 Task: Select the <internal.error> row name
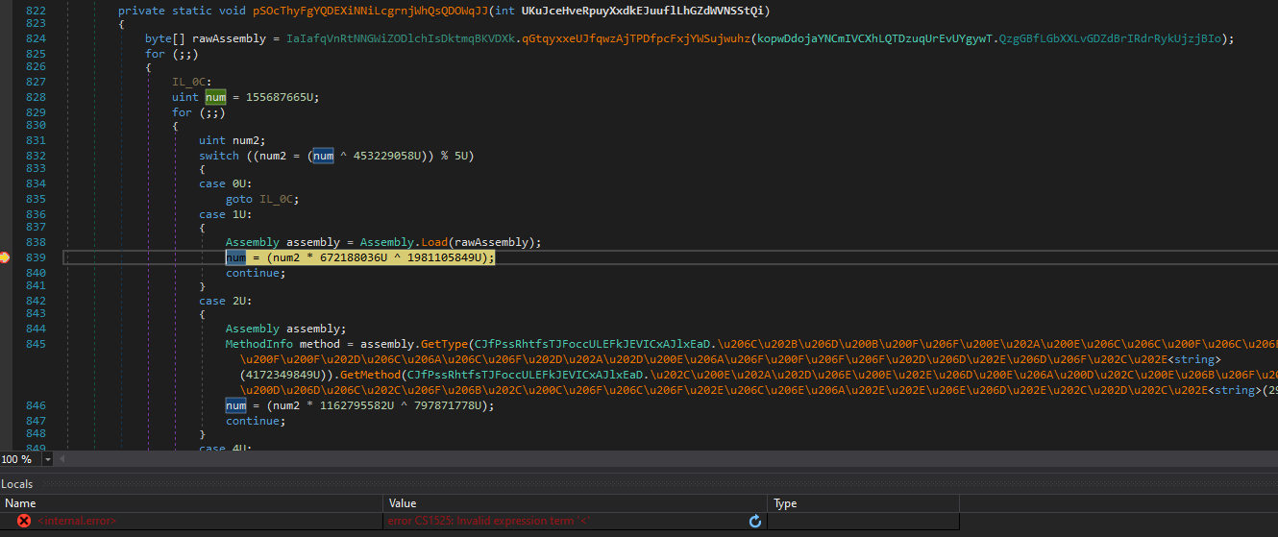click(x=77, y=521)
